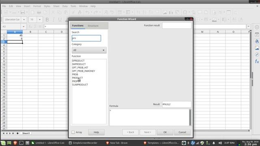Open sidebar Navigator compass icon
260x146 pixels.
(257, 55)
